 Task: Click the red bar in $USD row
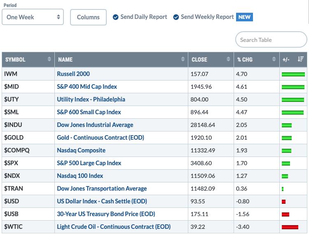[x=283, y=202]
